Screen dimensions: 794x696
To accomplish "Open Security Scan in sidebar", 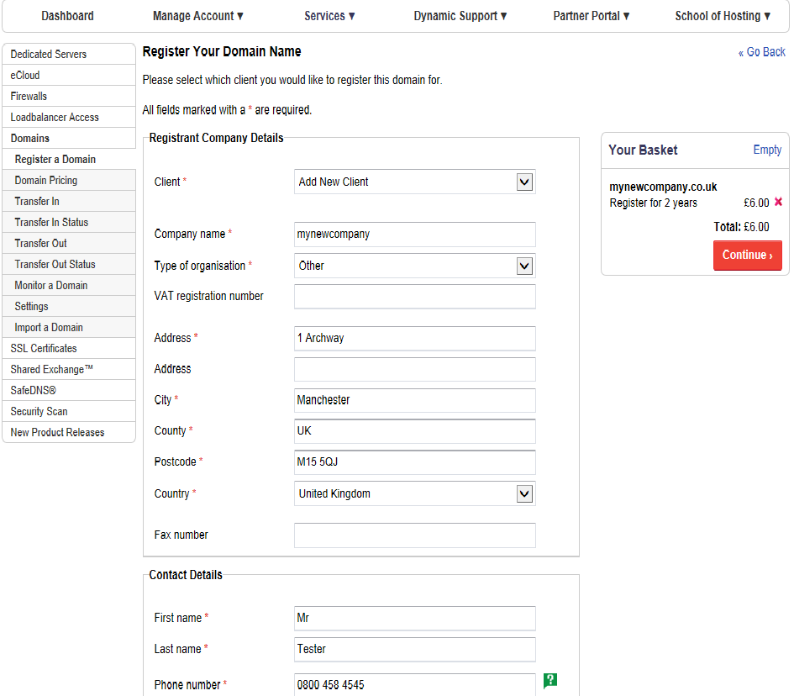I will pyautogui.click(x=69, y=412).
